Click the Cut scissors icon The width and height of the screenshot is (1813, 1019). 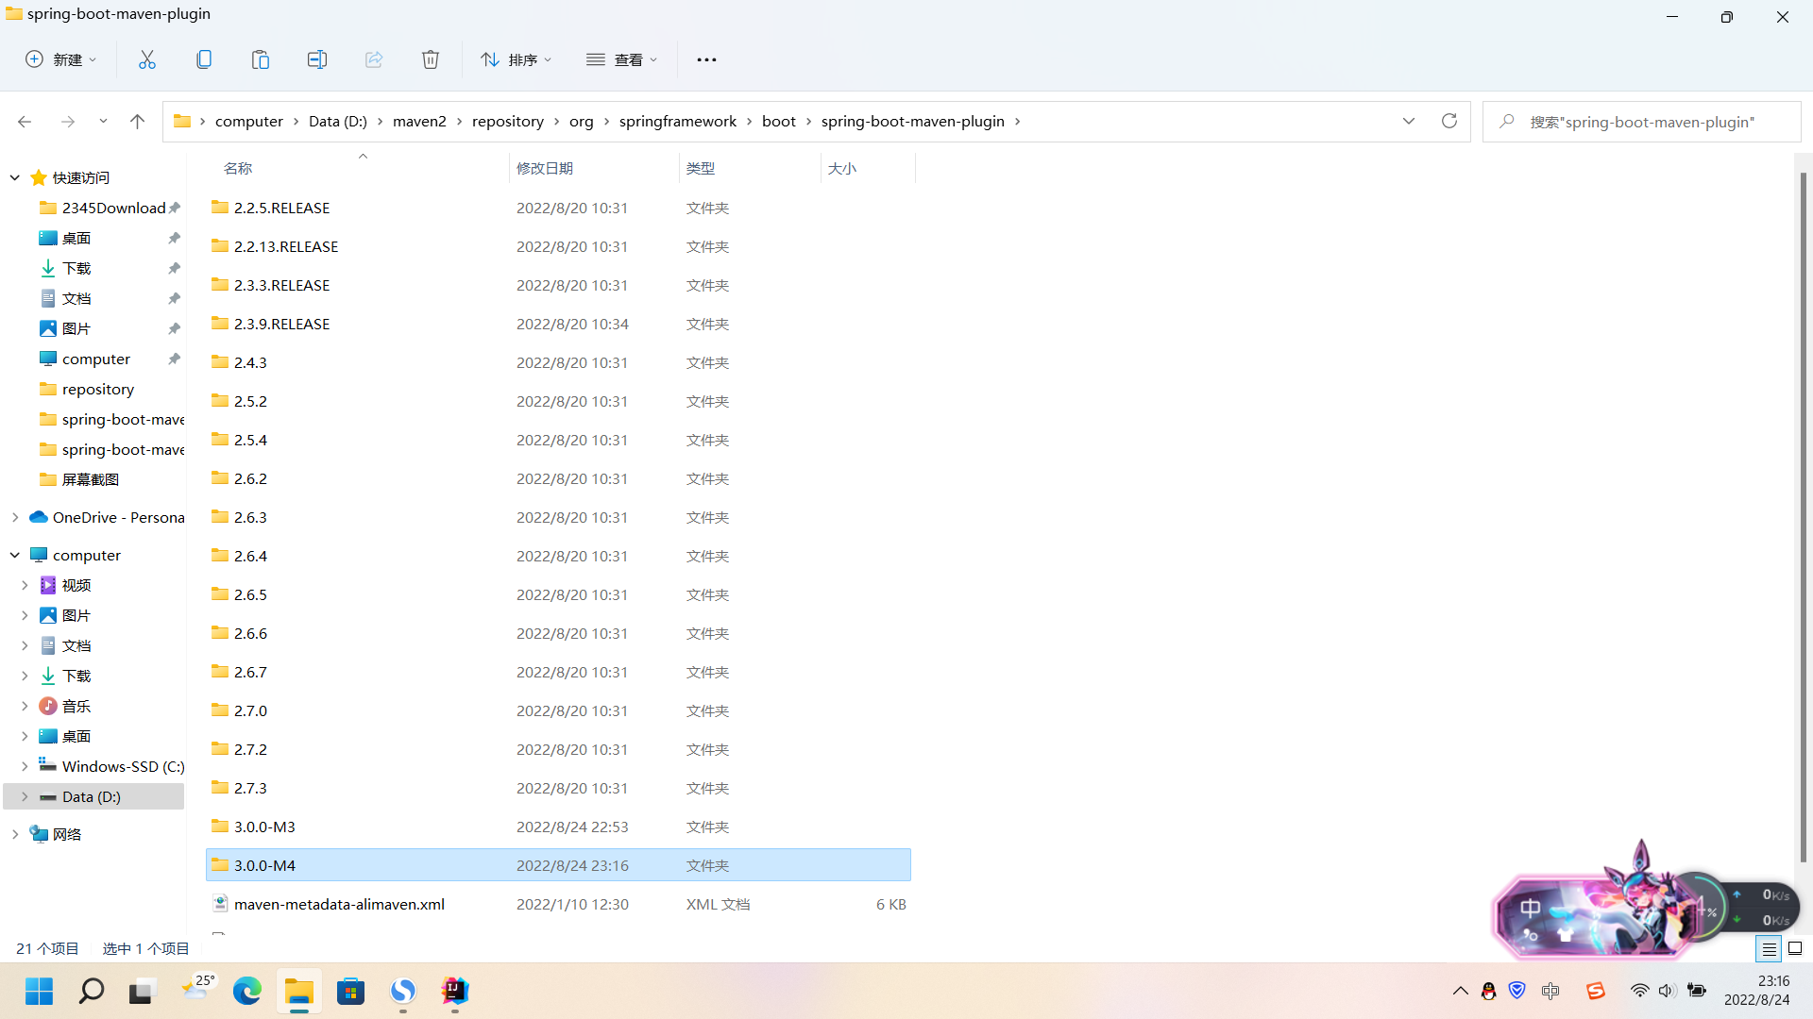147,59
